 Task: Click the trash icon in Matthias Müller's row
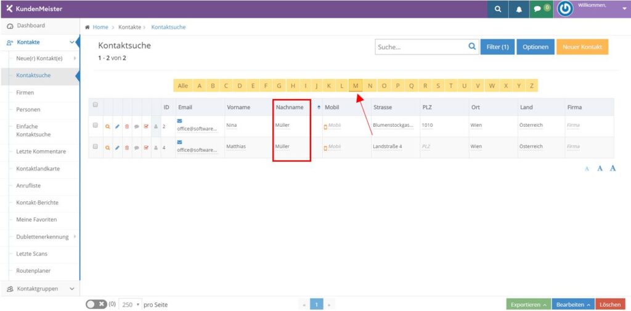(x=127, y=148)
